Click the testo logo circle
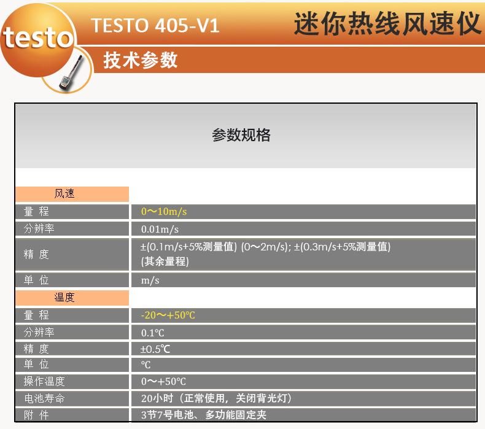The height and width of the screenshot is (429, 485). coord(38,38)
